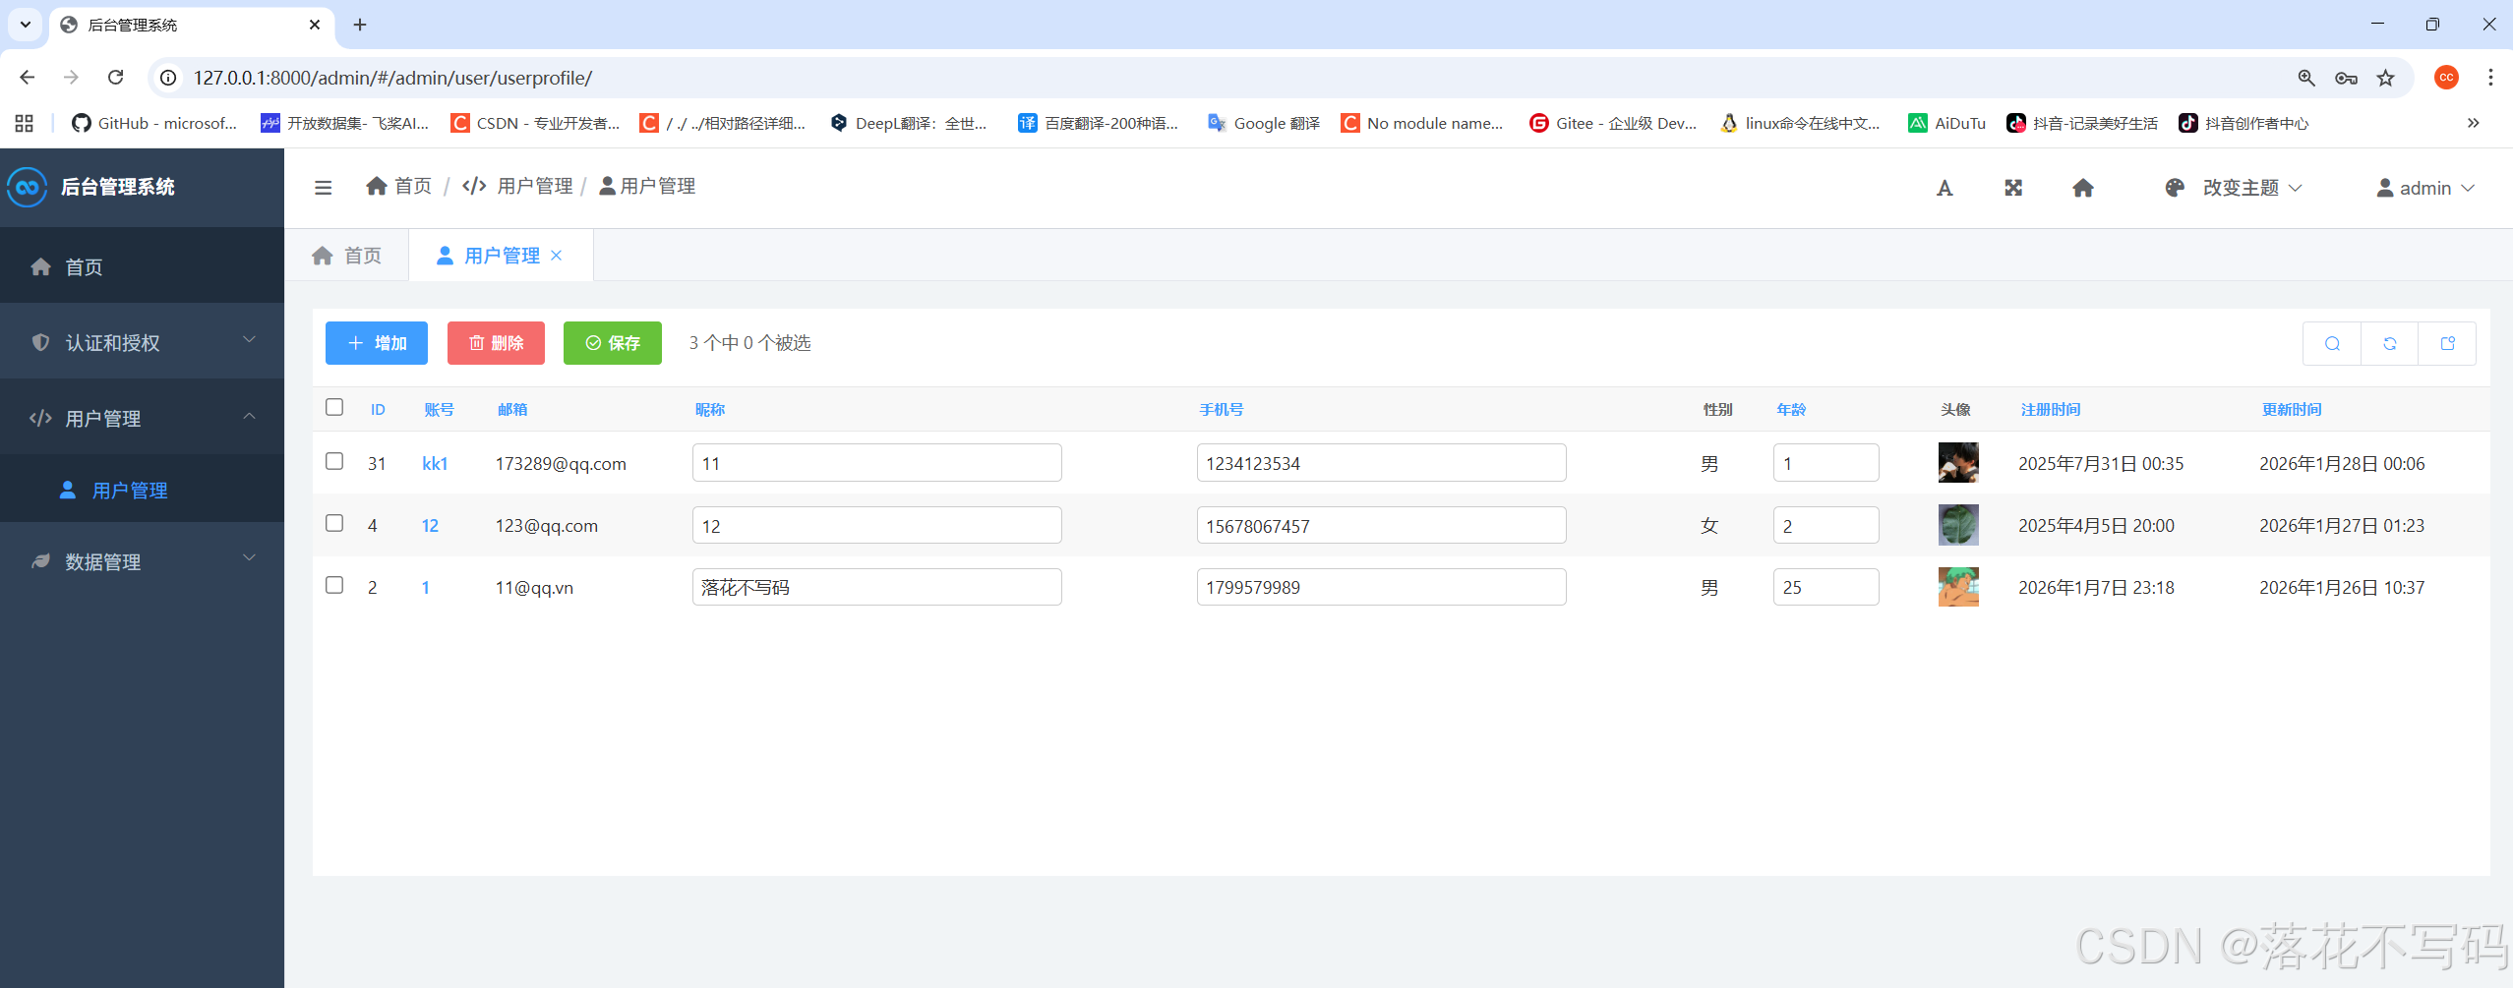Open the GitHub bookmark

[154, 123]
